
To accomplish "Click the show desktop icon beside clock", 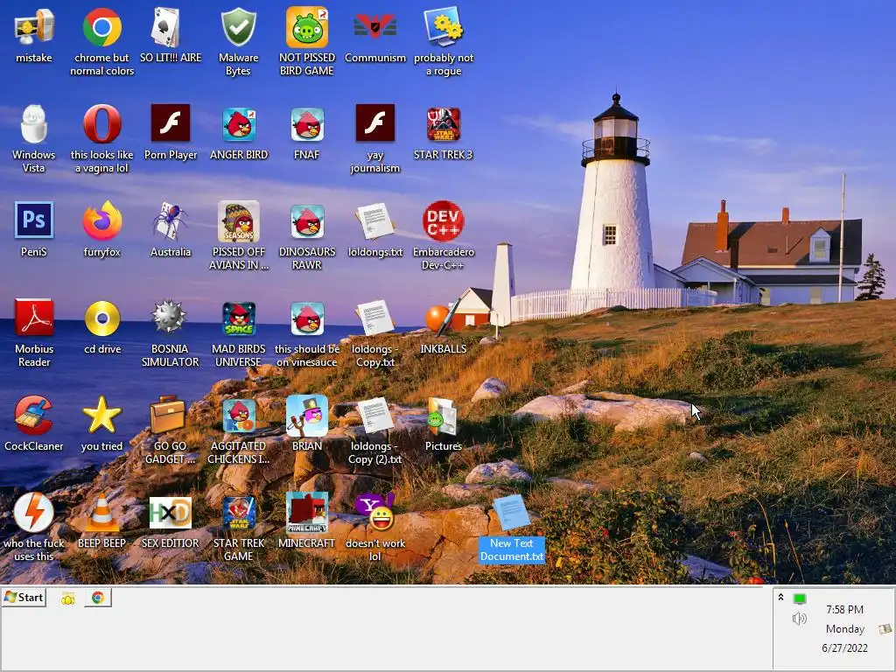I will (x=885, y=629).
